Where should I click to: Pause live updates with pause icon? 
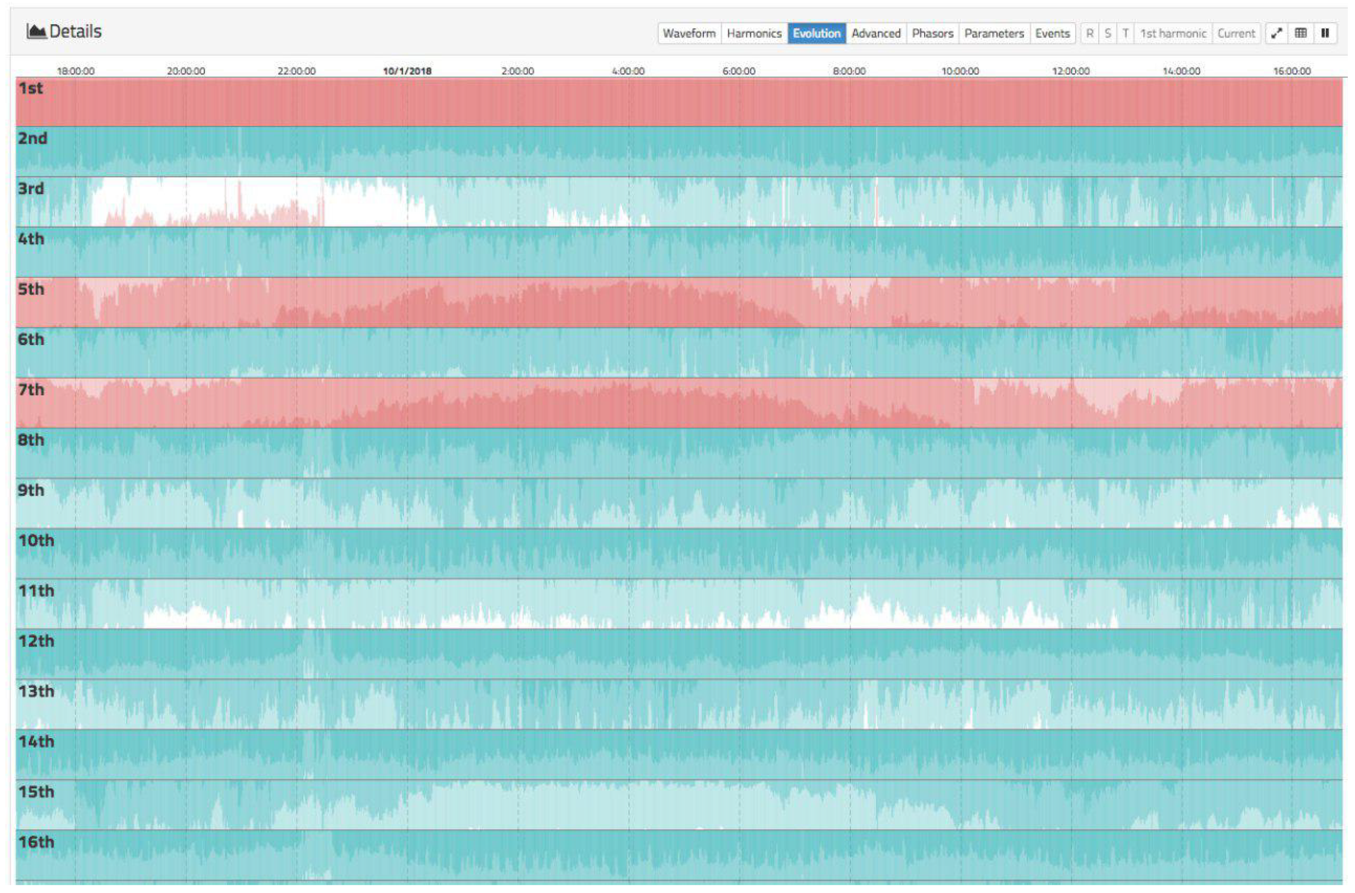[x=1325, y=33]
